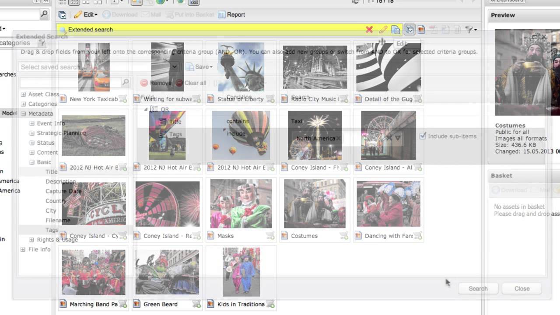560x315 pixels.
Task: Click the highlighted stacked-squares icon in the yellow bar
Action: pos(409,29)
